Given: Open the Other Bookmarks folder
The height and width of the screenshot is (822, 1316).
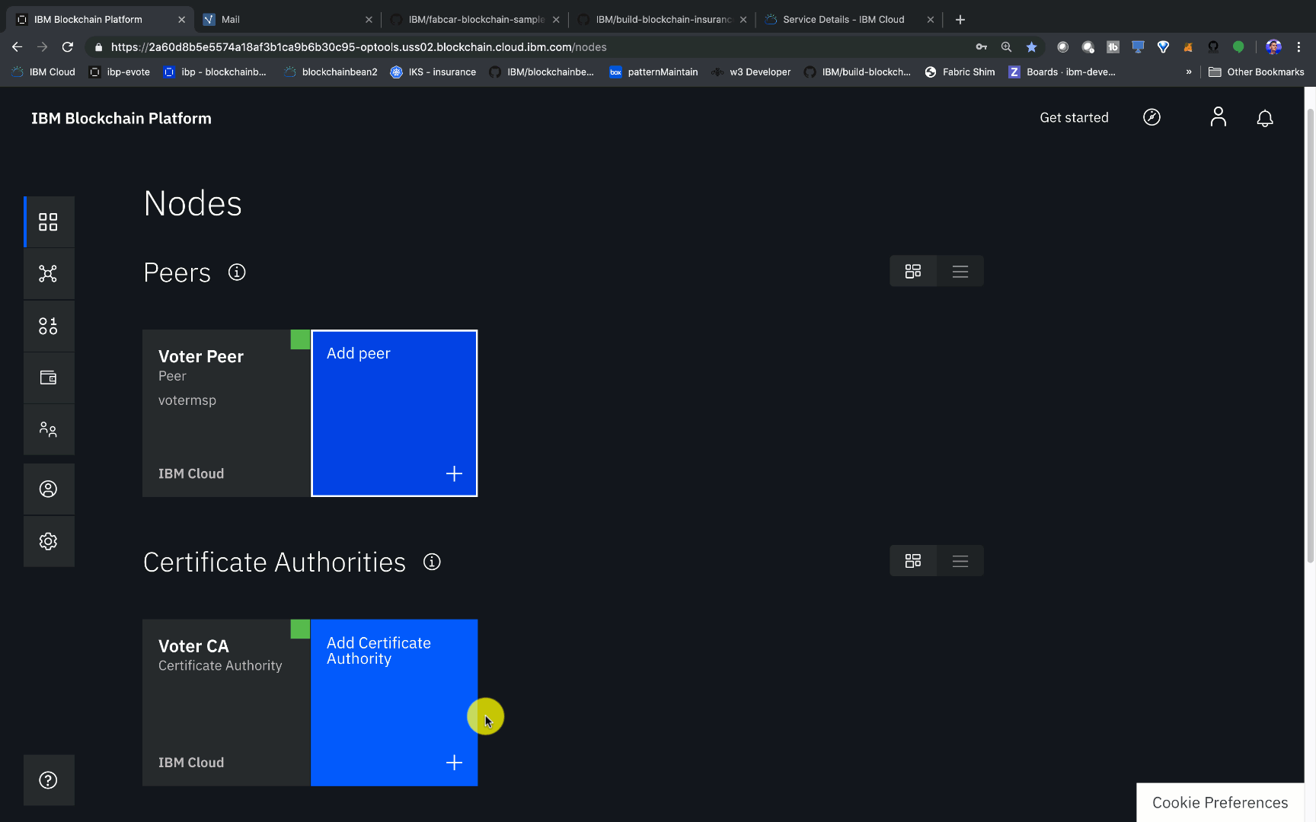Looking at the screenshot, I should click(x=1257, y=72).
